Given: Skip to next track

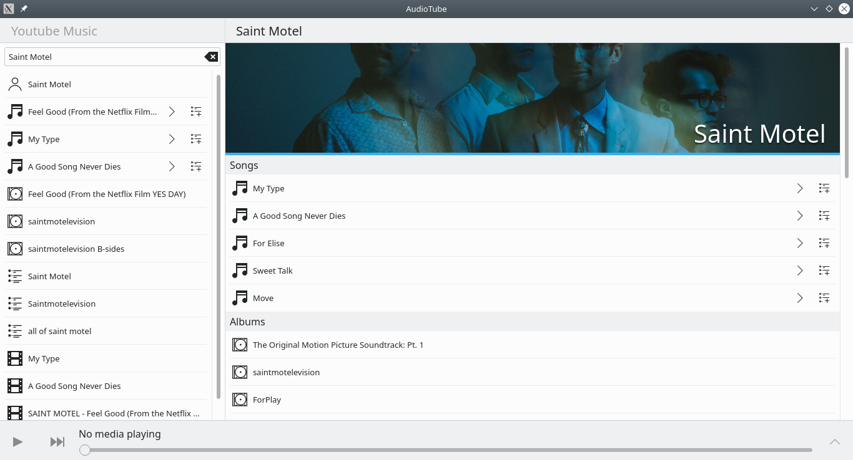Looking at the screenshot, I should click(57, 442).
